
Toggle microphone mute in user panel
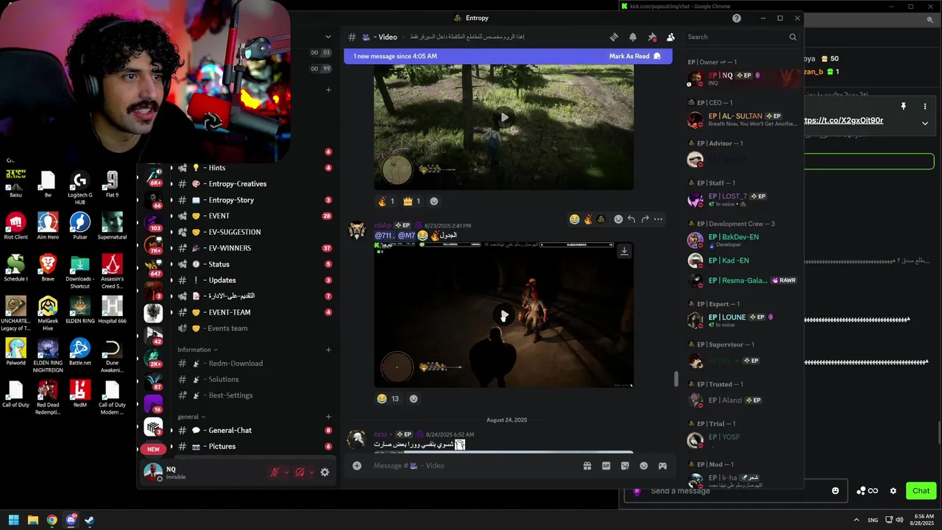[275, 473]
